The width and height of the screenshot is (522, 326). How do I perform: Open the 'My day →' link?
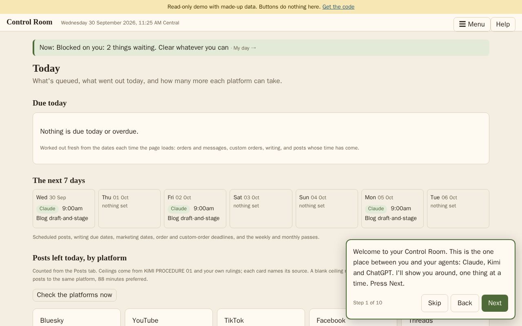(x=245, y=48)
